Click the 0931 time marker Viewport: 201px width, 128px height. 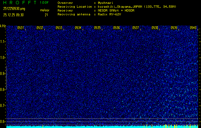[x=20, y=28]
